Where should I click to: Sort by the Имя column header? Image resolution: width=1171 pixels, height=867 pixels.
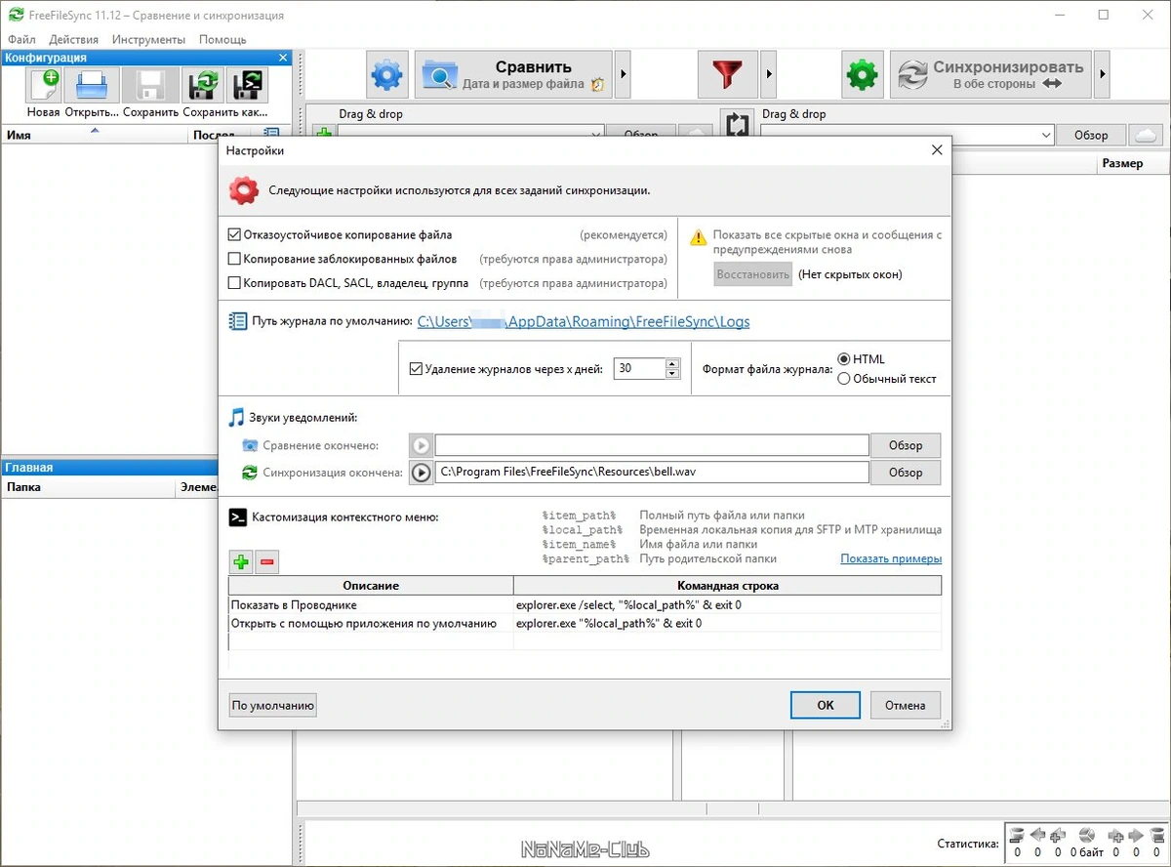[x=95, y=135]
